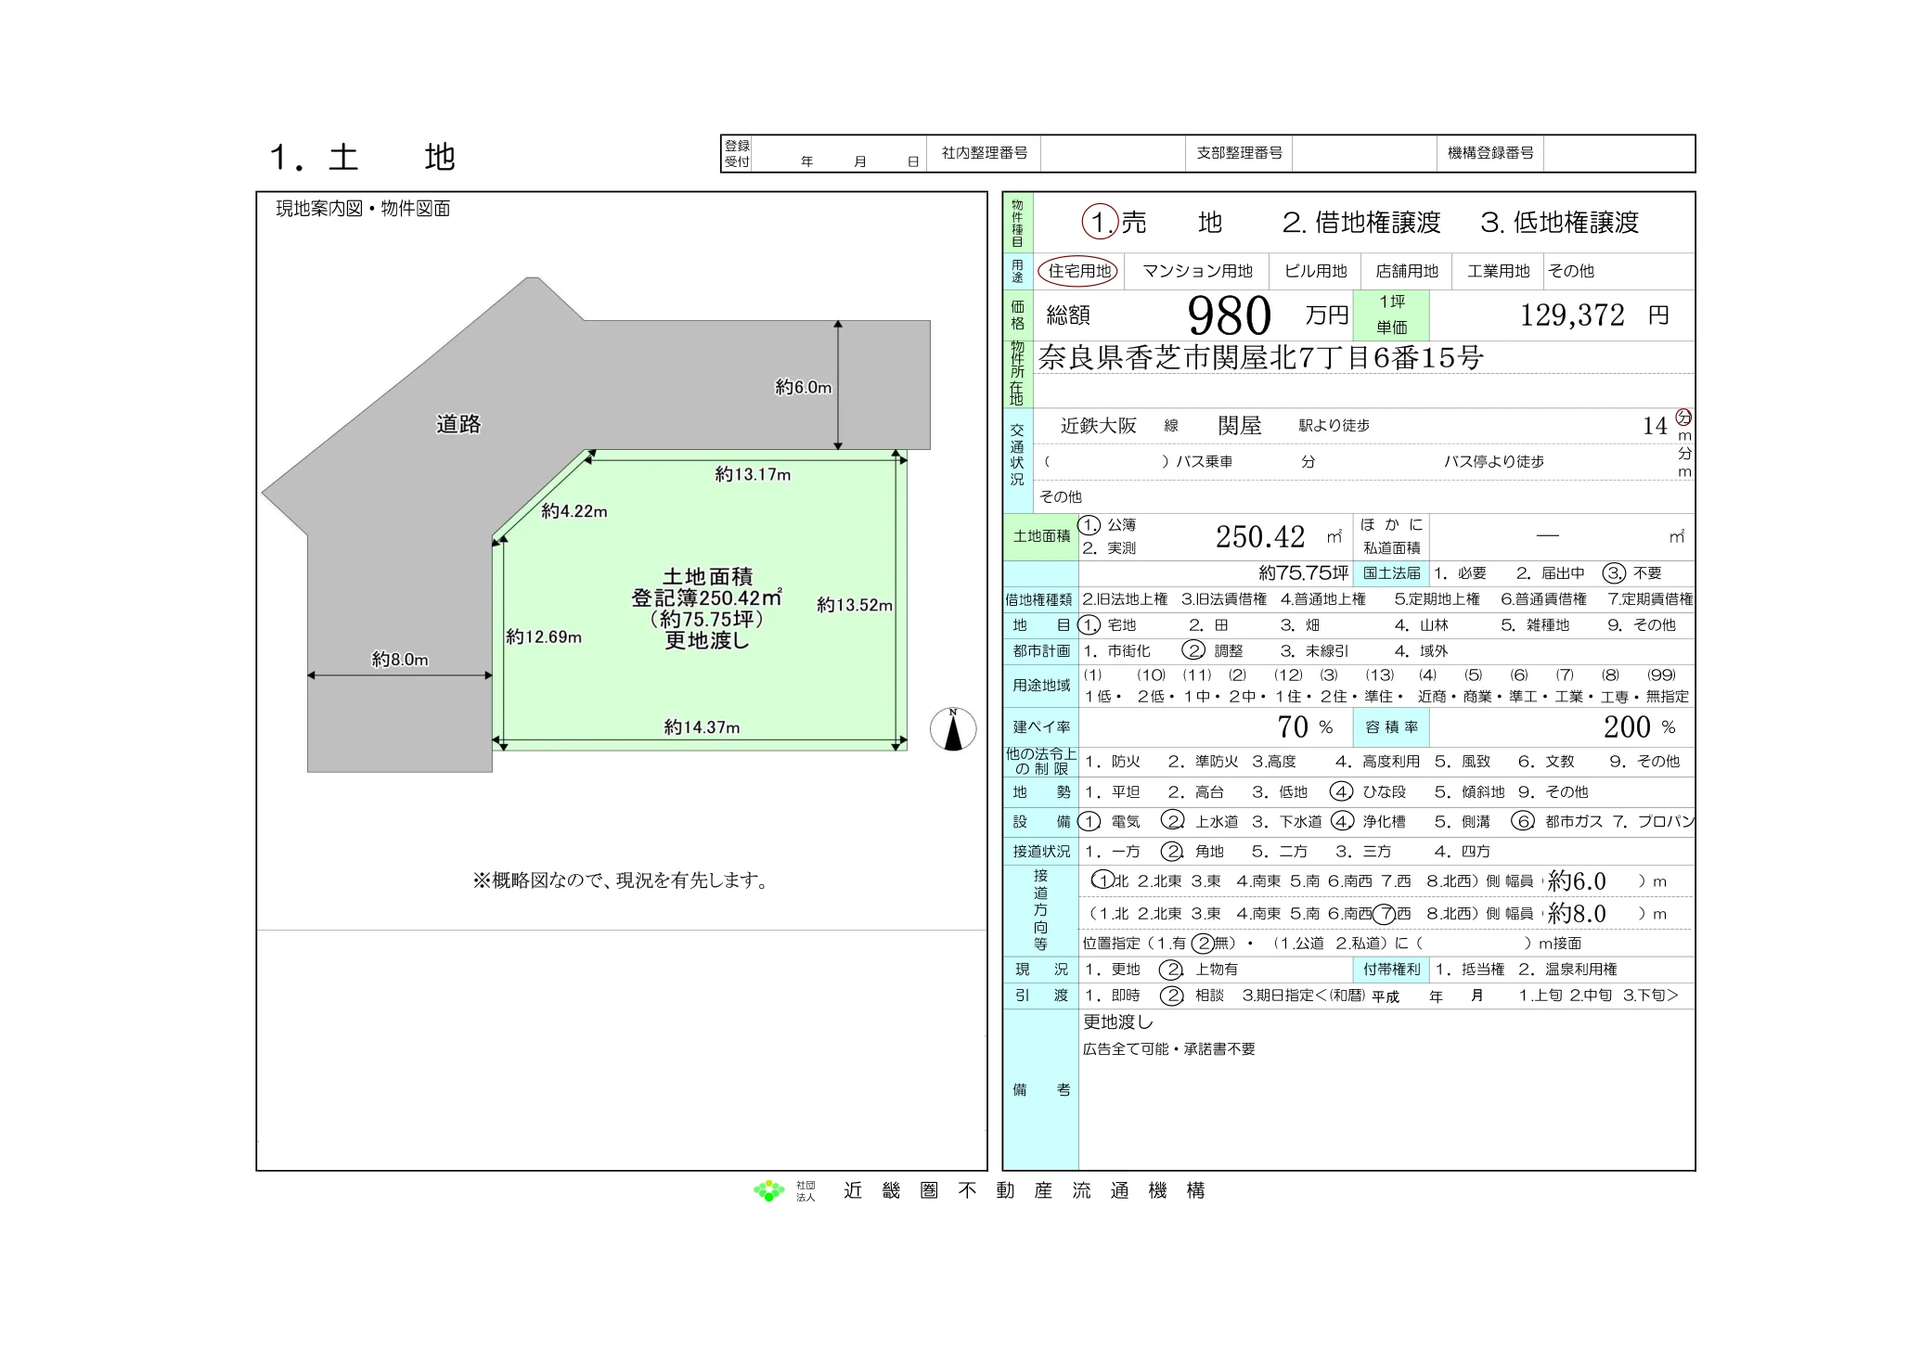The image size is (1908, 1349).
Task: Select circled 上水道 utility option
Action: (1200, 822)
